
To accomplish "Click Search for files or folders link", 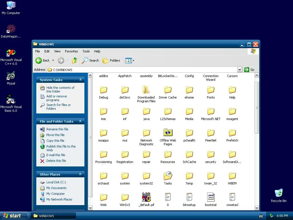I will [58, 107].
